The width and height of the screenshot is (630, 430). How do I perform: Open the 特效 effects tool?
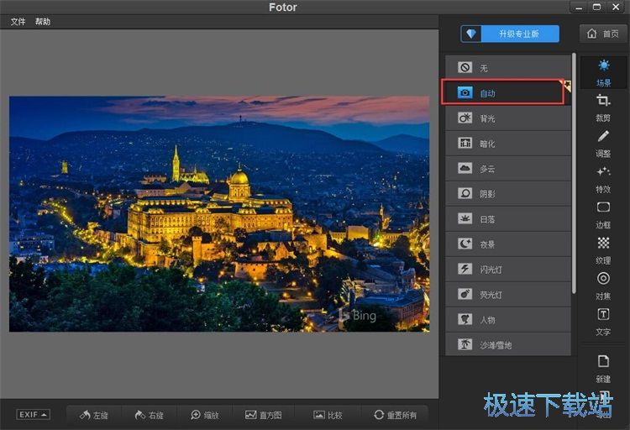[603, 179]
